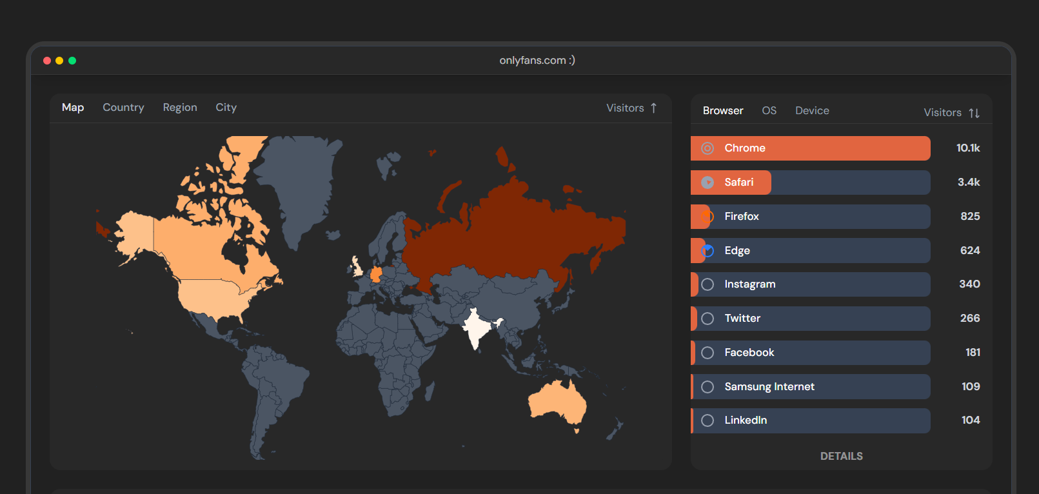Switch to the OS tab
1039x494 pixels.
(x=769, y=110)
